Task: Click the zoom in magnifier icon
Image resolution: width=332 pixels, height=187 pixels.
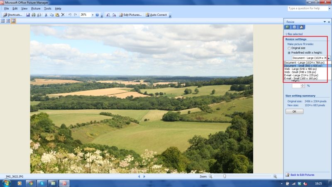Action: 275,176
